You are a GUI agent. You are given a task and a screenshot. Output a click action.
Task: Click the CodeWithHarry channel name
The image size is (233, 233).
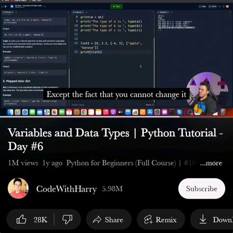[66, 189]
